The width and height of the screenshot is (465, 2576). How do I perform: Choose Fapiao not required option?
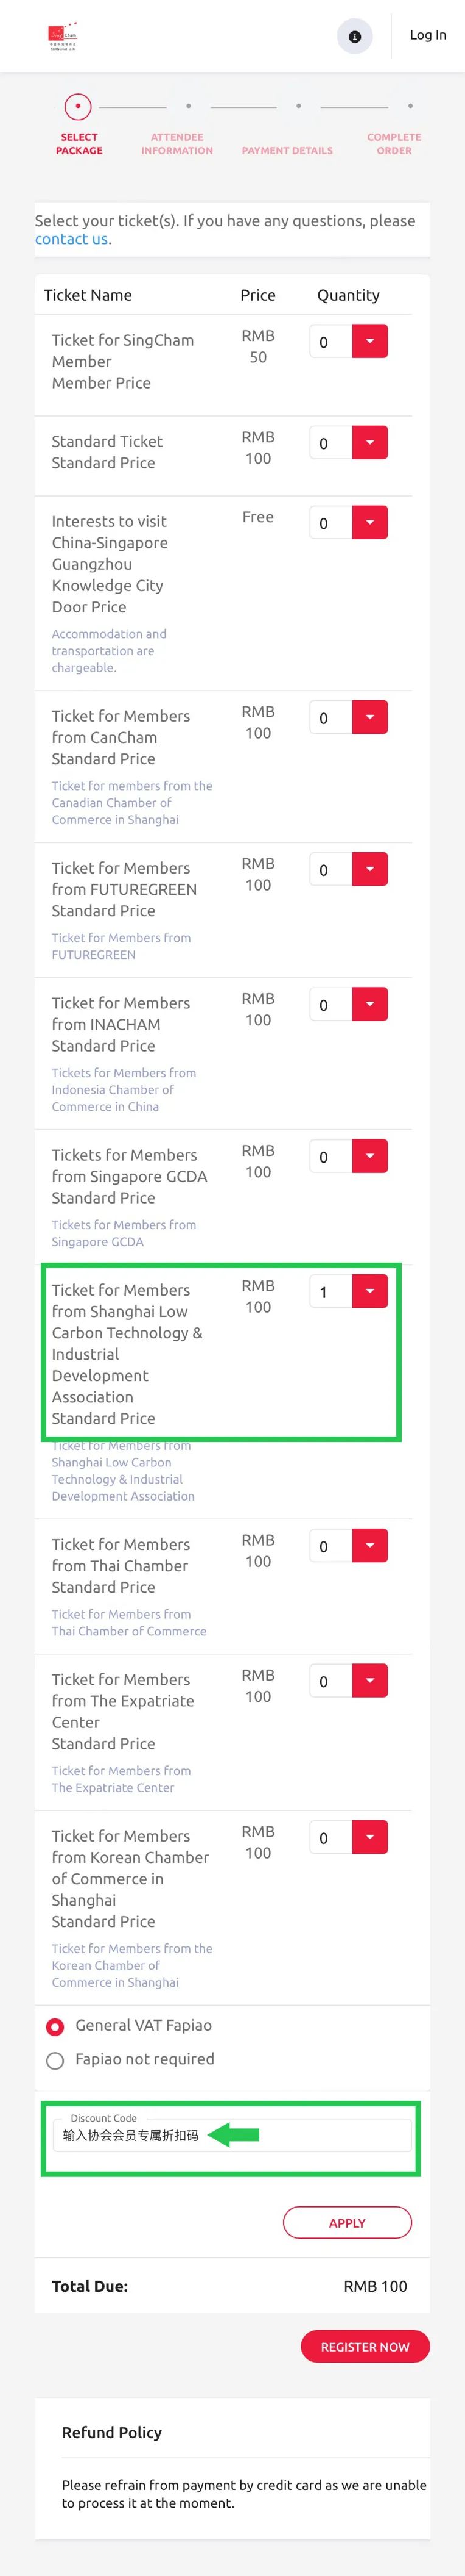point(56,2060)
